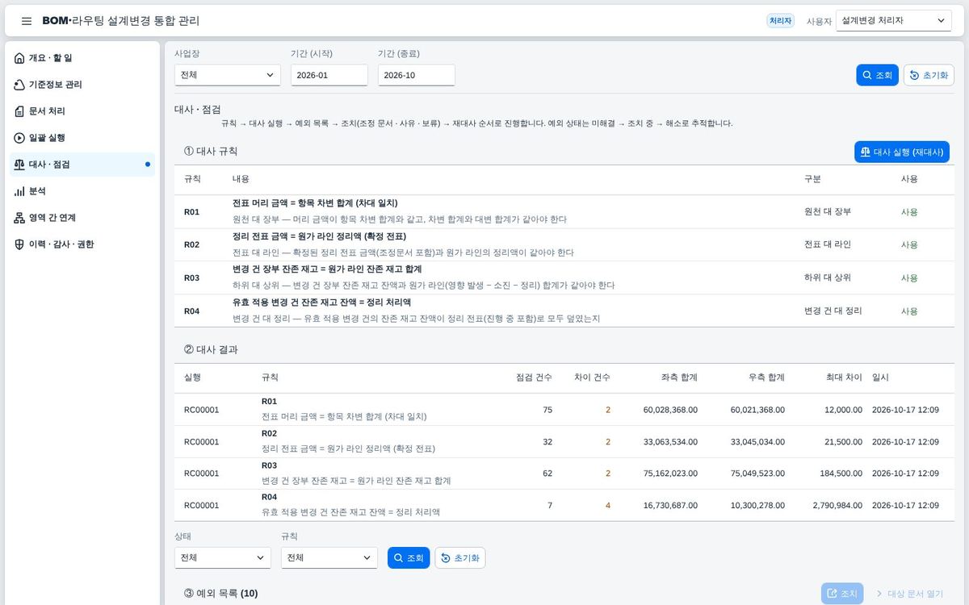The image size is (969, 605).
Task: Click the 기준정보 관리 sidebar icon
Action: point(19,85)
